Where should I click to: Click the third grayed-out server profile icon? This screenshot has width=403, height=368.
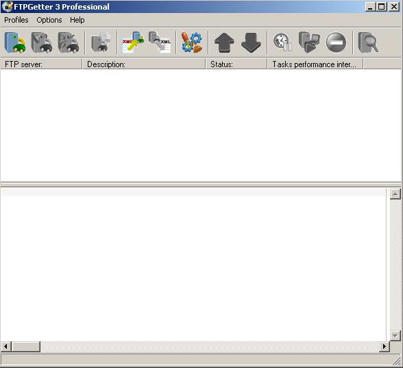(69, 42)
